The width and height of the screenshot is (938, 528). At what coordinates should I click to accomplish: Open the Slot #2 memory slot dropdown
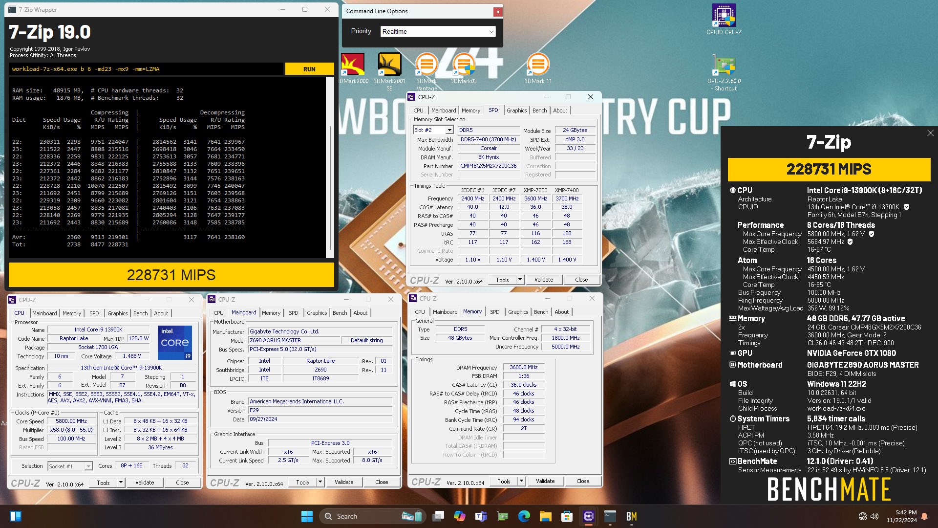(x=433, y=130)
